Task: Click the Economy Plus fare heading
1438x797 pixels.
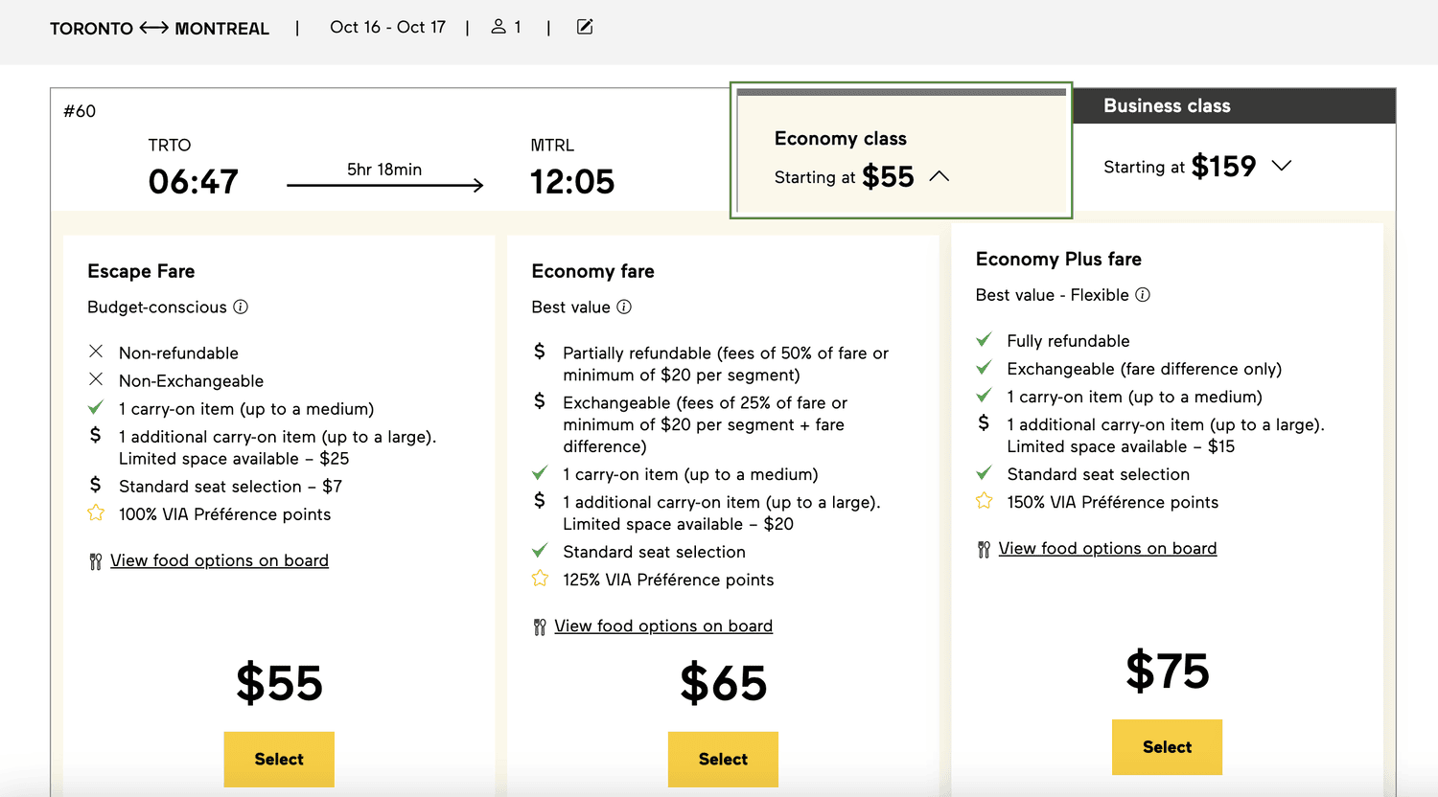Action: click(1058, 259)
